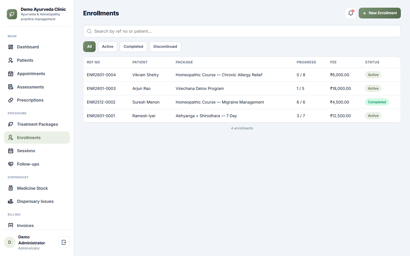This screenshot has width=410, height=256.
Task: Click the Prescriptions pill icon
Action: tap(11, 100)
